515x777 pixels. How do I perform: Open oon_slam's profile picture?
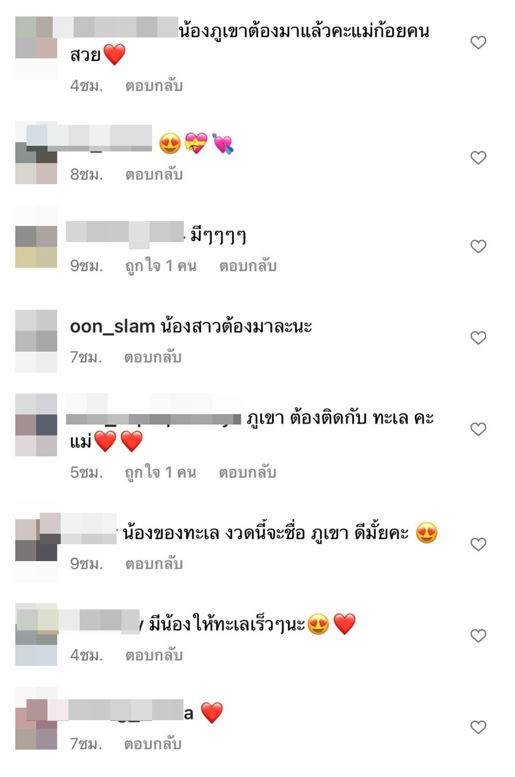pyautogui.click(x=36, y=341)
